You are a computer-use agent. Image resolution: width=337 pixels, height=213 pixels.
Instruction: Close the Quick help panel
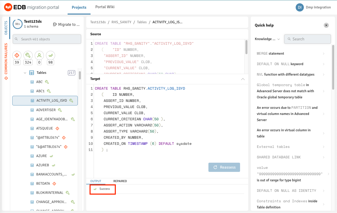[326, 25]
